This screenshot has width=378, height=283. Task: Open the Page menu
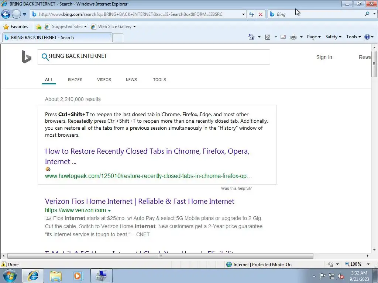(314, 37)
